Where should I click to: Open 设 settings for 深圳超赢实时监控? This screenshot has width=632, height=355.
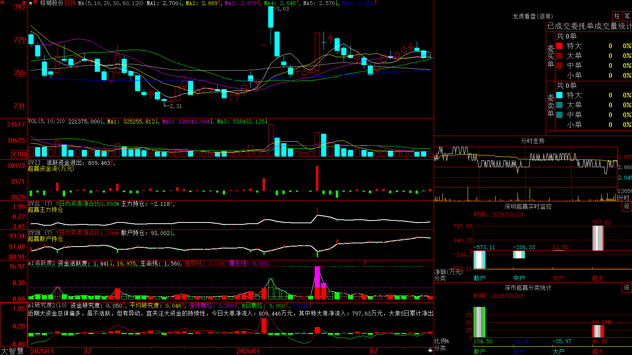point(627,206)
